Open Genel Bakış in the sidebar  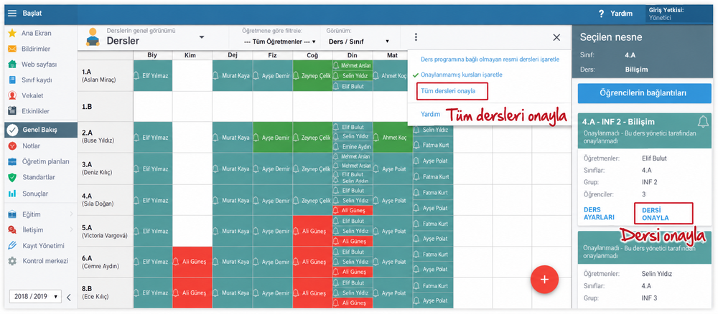41,130
